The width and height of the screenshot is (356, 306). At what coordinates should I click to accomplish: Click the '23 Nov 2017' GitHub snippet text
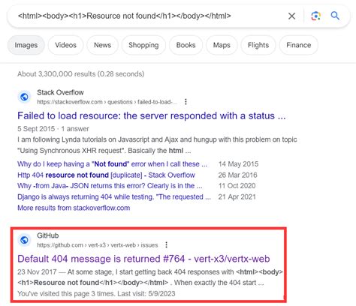pyautogui.click(x=150, y=277)
